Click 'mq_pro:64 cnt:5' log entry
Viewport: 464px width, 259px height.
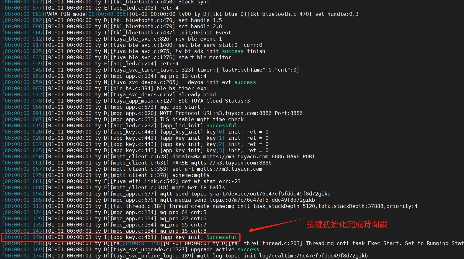(183, 212)
